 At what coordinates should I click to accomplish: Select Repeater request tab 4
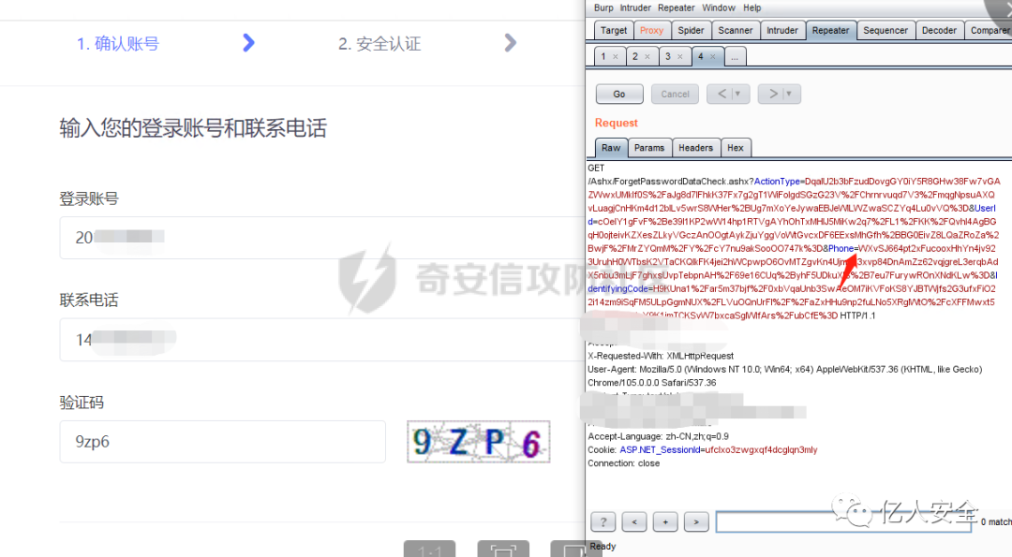pos(701,57)
